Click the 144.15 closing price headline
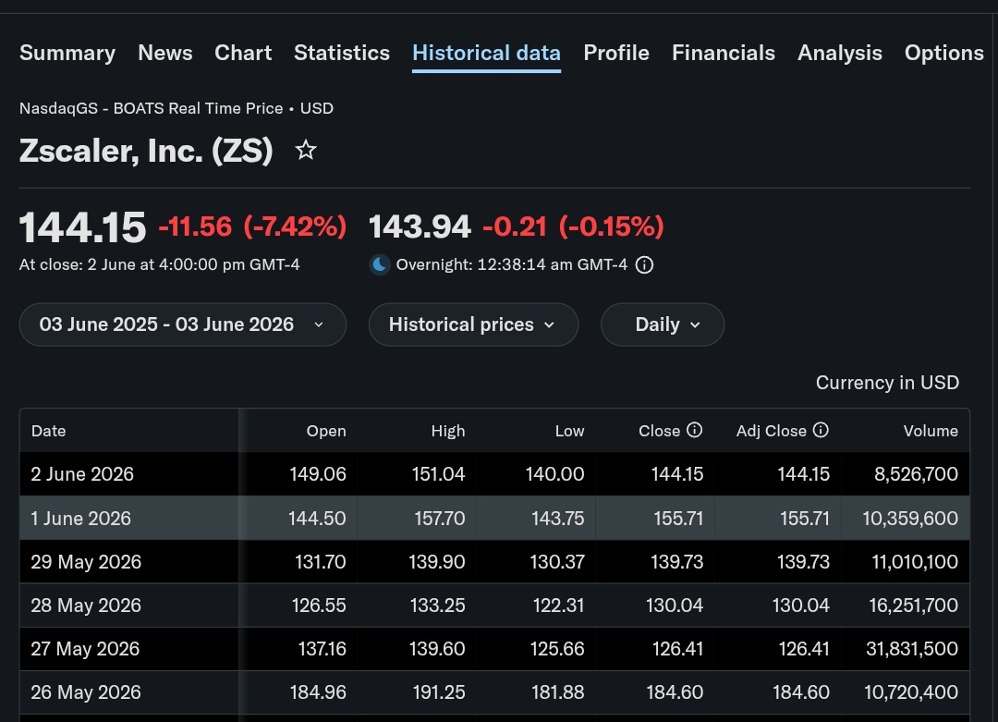998x722 pixels. [83, 227]
